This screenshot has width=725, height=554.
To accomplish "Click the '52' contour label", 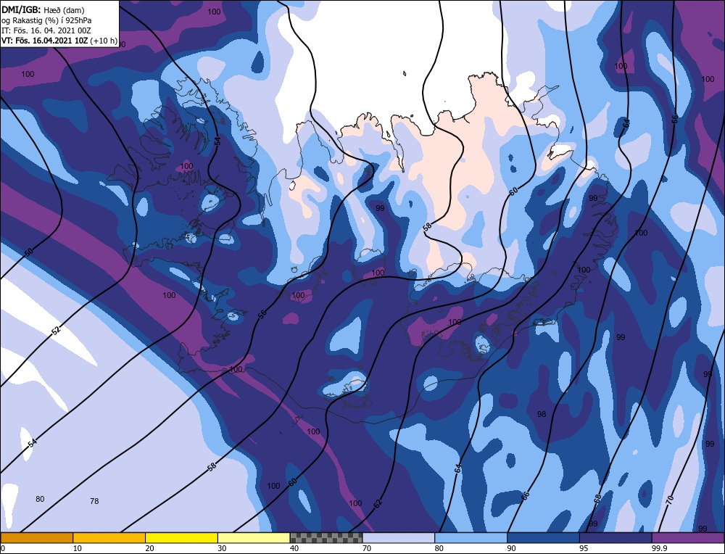I will (56, 330).
